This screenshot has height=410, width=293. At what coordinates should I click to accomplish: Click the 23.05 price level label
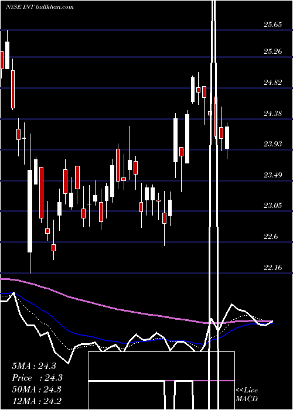click(273, 206)
